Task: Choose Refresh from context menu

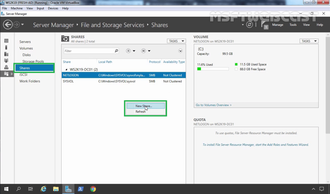Action: tap(146, 112)
